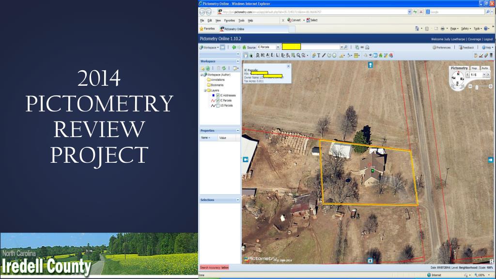The width and height of the screenshot is (496, 279).
Task: Click the Logout link
Action: [x=488, y=39]
